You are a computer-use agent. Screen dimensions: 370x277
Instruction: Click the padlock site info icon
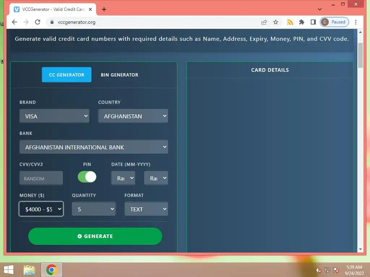click(x=52, y=22)
